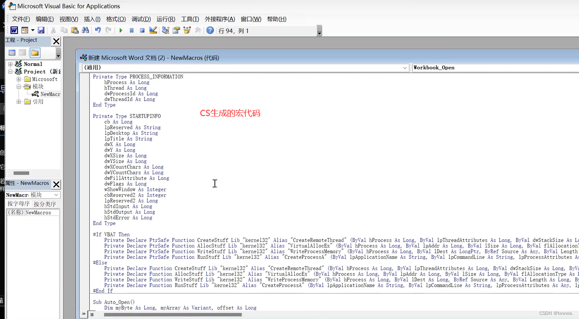The height and width of the screenshot is (319, 579).
Task: Open the 窗口(W) menu
Action: coord(251,19)
